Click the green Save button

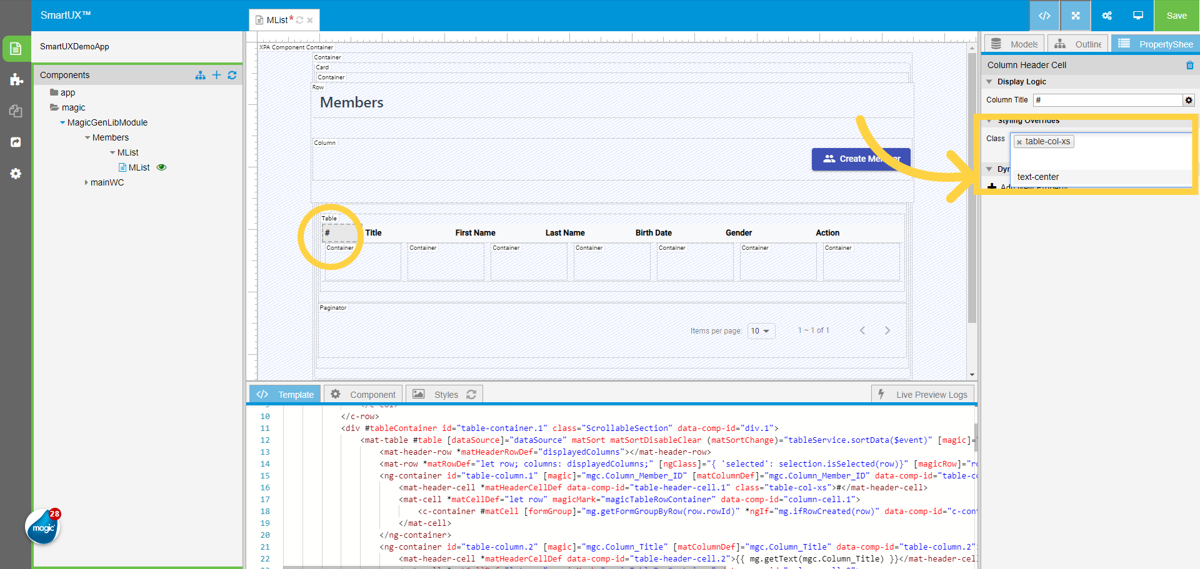[1176, 16]
